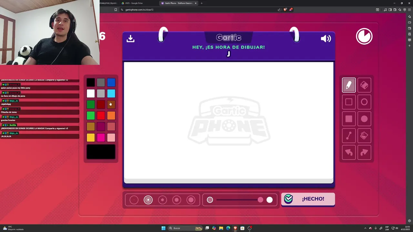Open the custom color picker box
Image resolution: width=413 pixels, height=232 pixels.
pos(101,152)
